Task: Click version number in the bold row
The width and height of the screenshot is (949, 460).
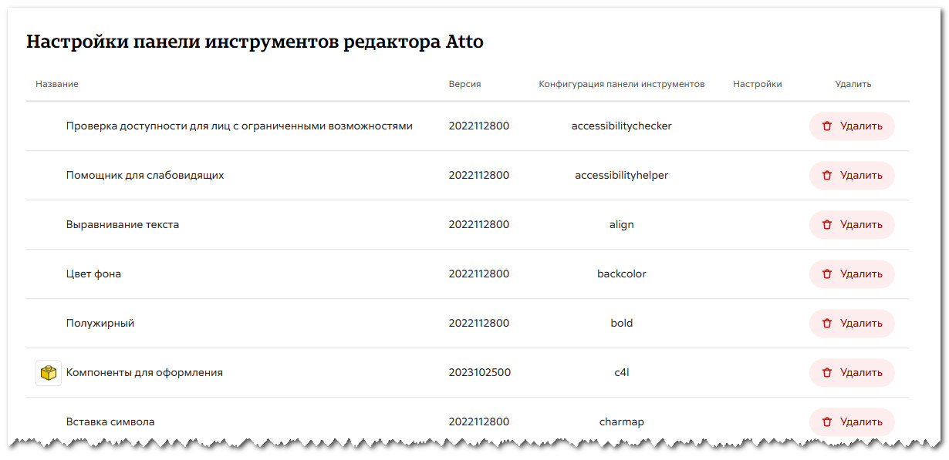Action: coord(479,324)
